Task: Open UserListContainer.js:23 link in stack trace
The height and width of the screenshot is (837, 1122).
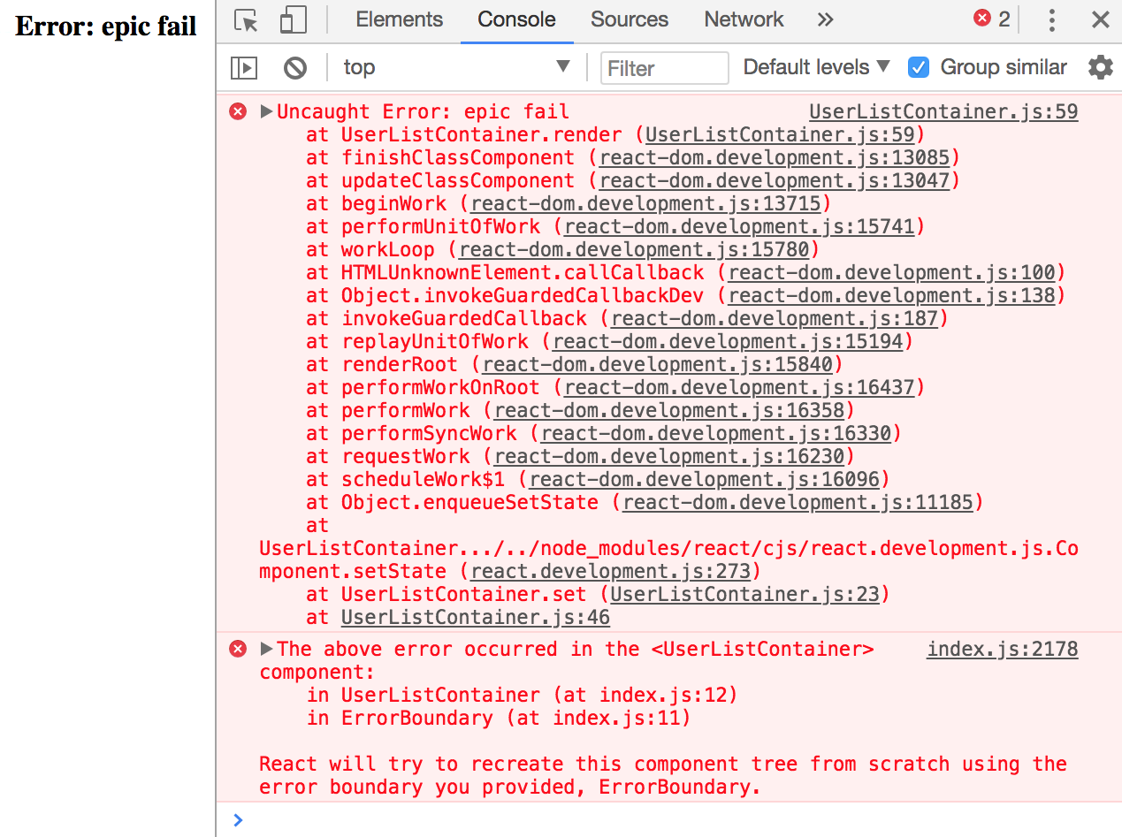Action: 744,594
